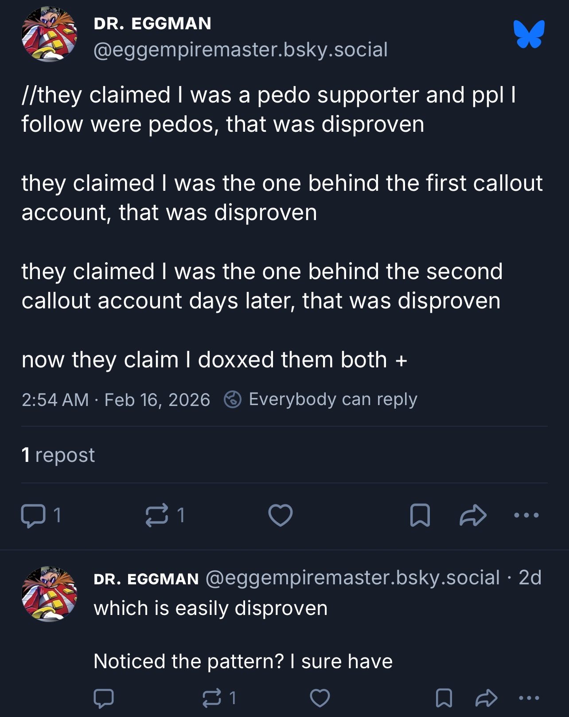Share the reply post via arrow
The height and width of the screenshot is (717, 569).
486,698
